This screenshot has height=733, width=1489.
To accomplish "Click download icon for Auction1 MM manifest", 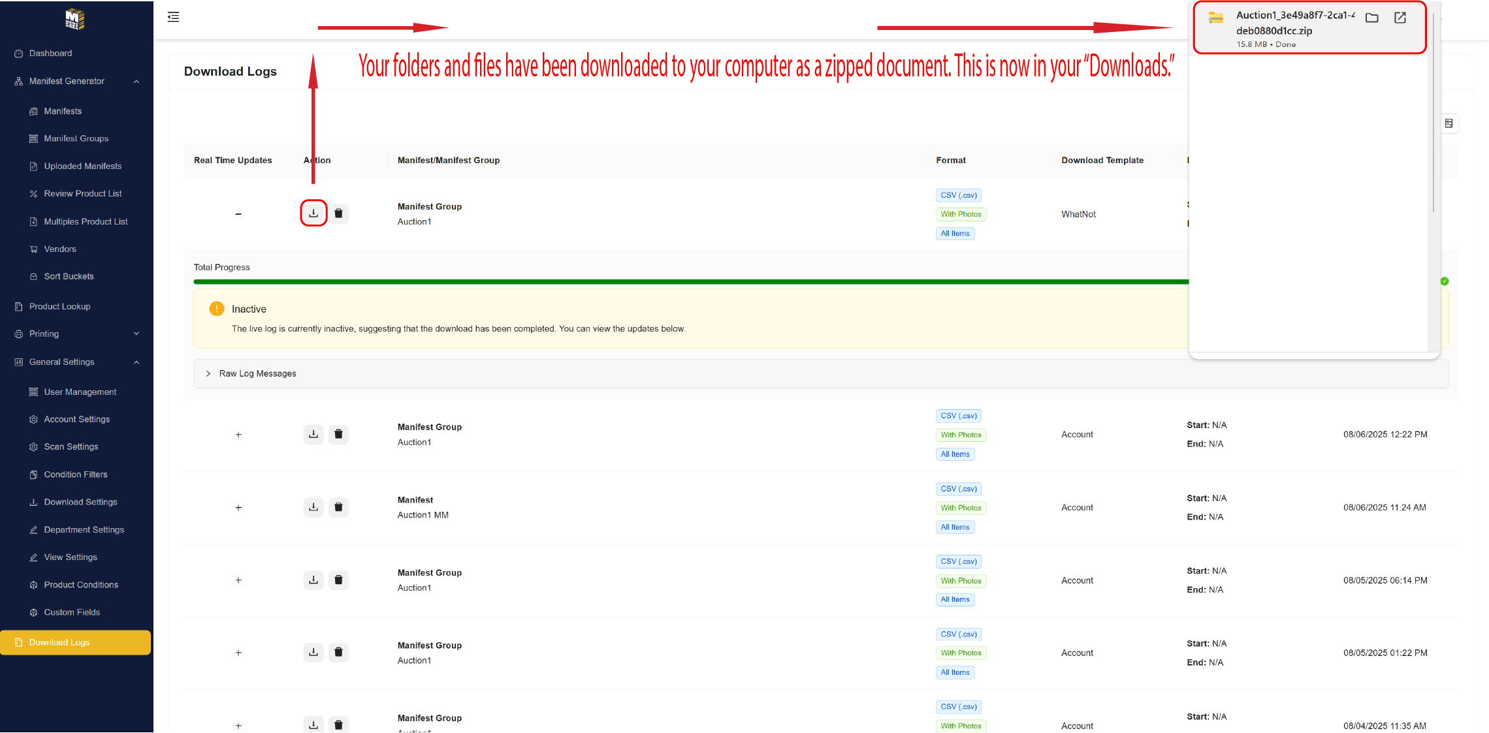I will (313, 507).
